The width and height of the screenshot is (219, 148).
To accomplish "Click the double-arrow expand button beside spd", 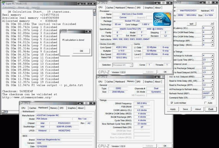I will [x=212, y=24].
